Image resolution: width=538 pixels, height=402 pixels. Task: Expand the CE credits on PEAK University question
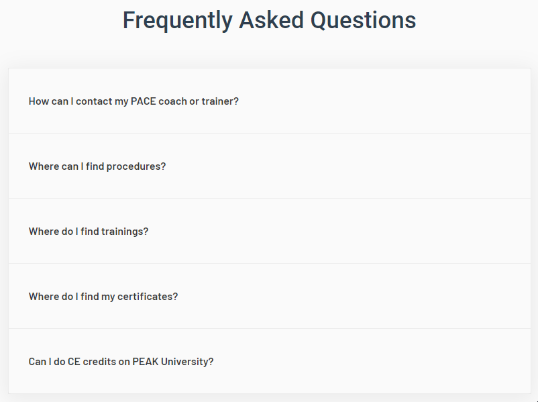(x=121, y=362)
